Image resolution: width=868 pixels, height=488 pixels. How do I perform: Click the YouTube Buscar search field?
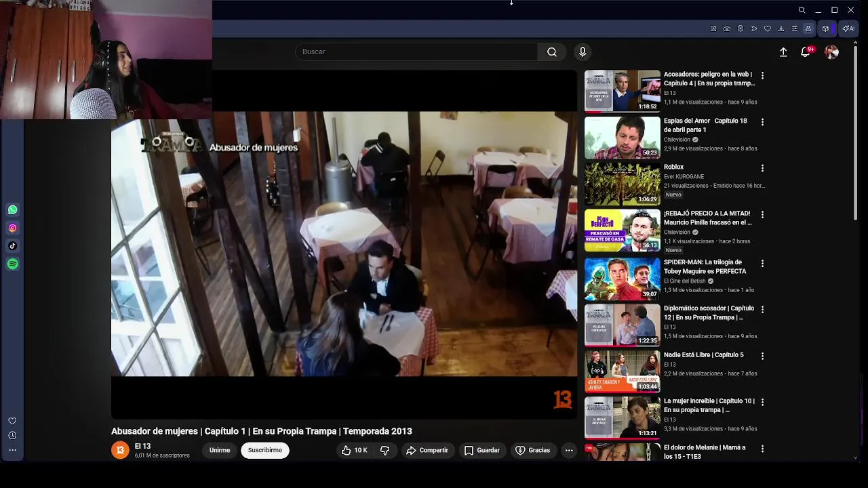pyautogui.click(x=416, y=52)
